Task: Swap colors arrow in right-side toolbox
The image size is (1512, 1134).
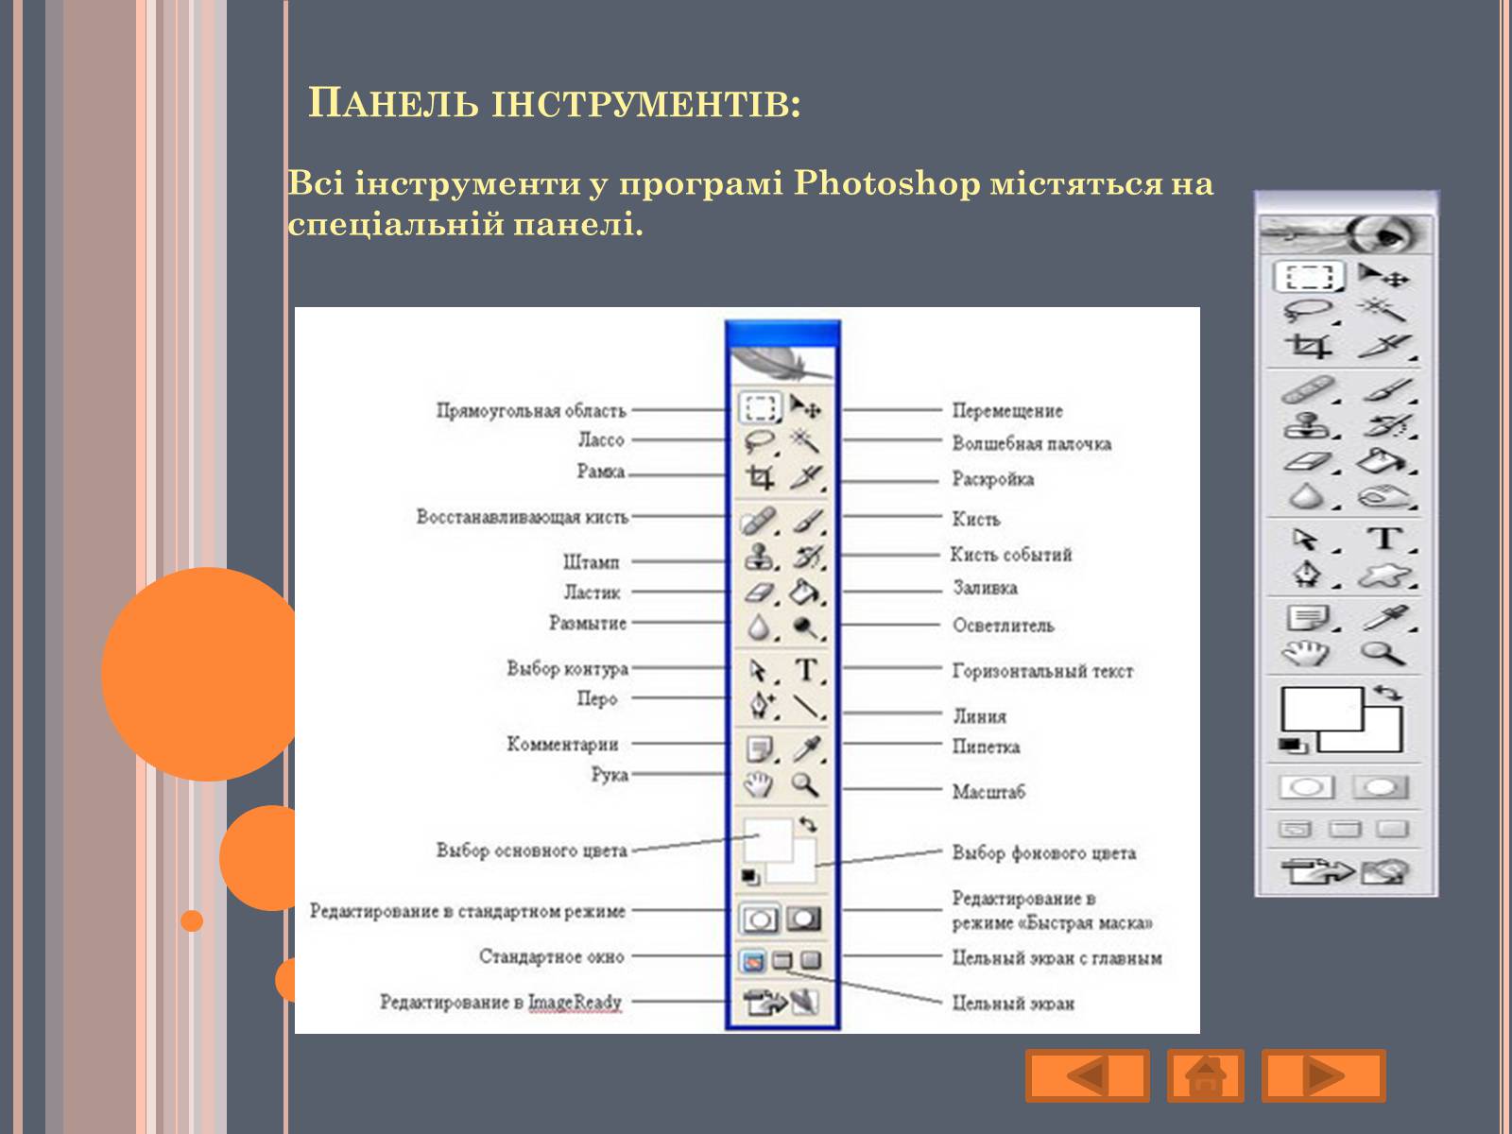Action: 1387,694
